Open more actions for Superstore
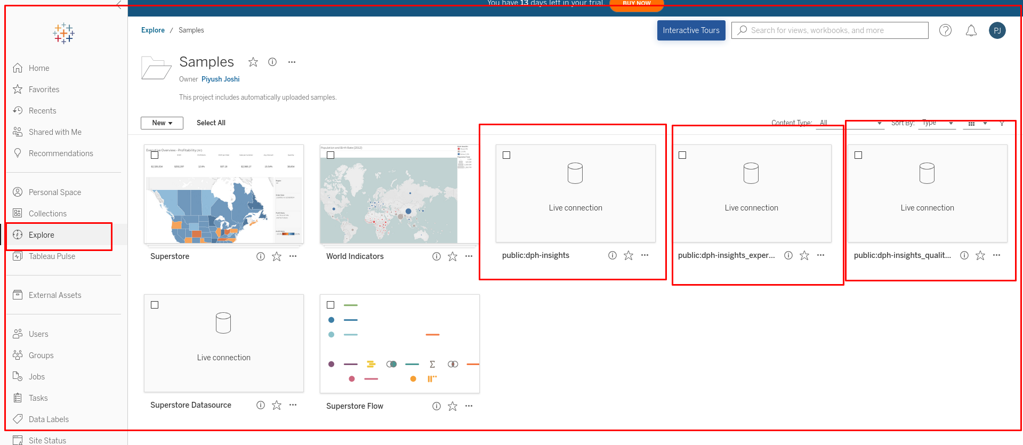Screen dimensions: 1023x445 293,256
